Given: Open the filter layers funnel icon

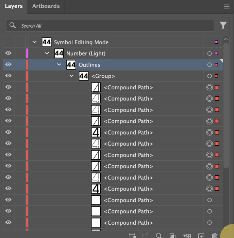Looking at the screenshot, I should pyautogui.click(x=223, y=26).
